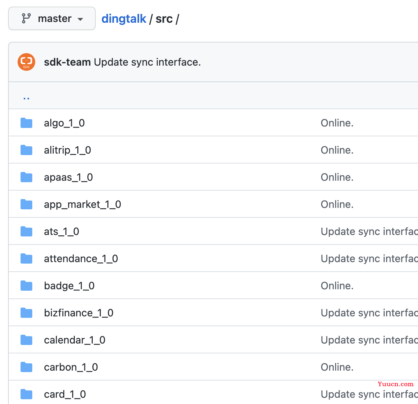
Task: Click the app_market_1_0 folder icon
Action: coord(26,205)
